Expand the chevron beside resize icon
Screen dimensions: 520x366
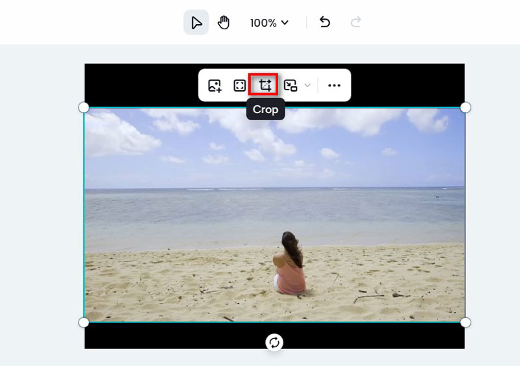[x=307, y=85]
